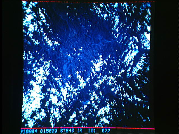This screenshot has height=134, width=179.
Task: Select the value "101" in the caption line
Action: coord(92,131)
